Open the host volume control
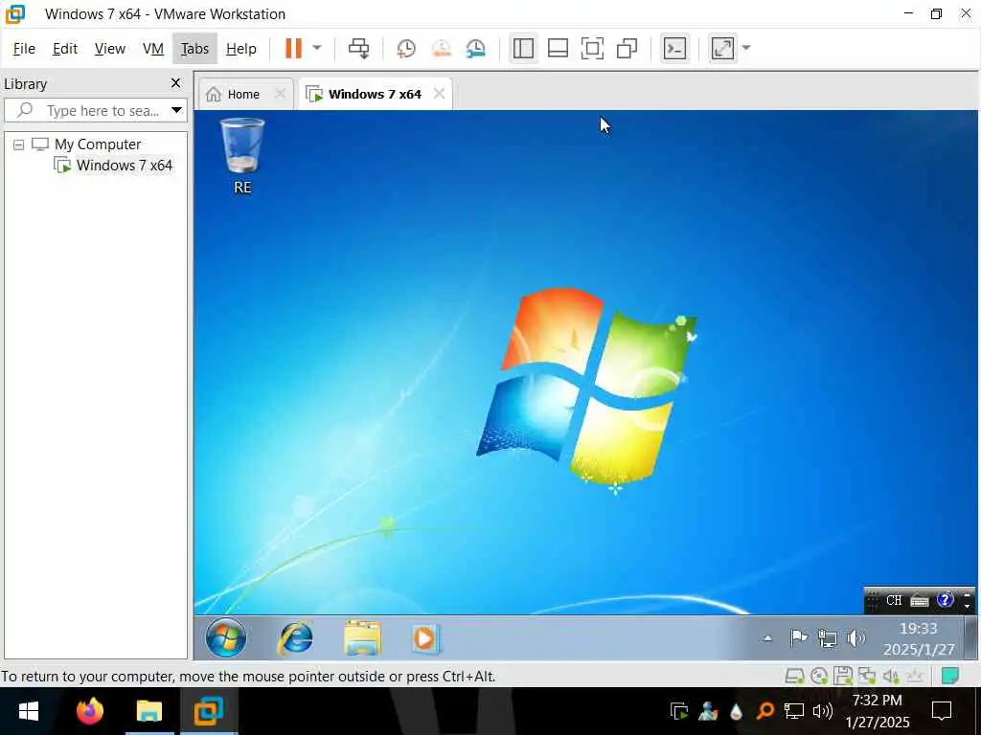This screenshot has height=735, width=981. click(823, 711)
